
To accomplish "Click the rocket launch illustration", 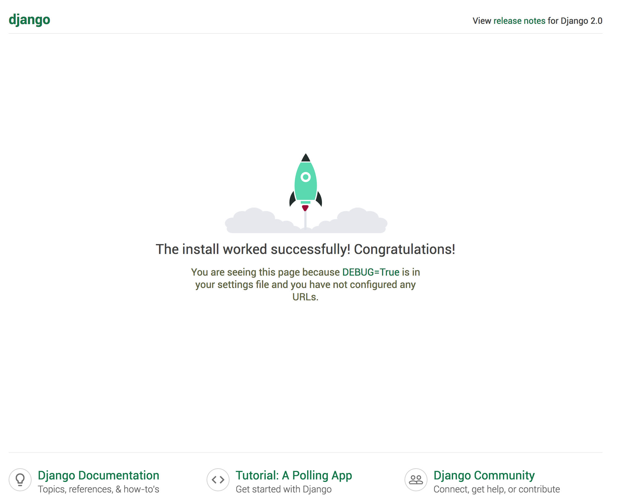I will 306,193.
